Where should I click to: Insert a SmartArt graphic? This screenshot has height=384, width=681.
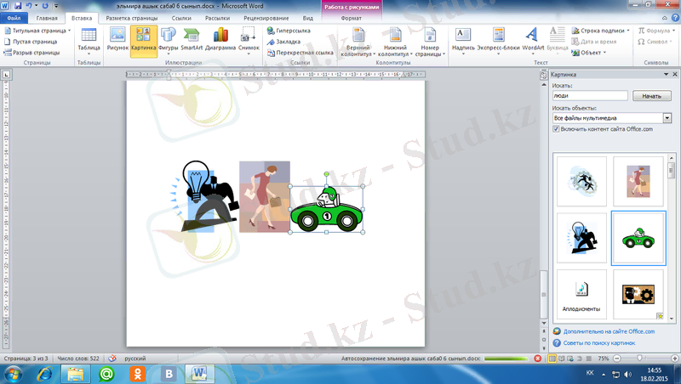tap(192, 39)
